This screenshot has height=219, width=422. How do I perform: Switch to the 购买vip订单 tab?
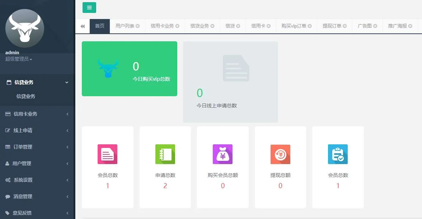click(x=294, y=26)
